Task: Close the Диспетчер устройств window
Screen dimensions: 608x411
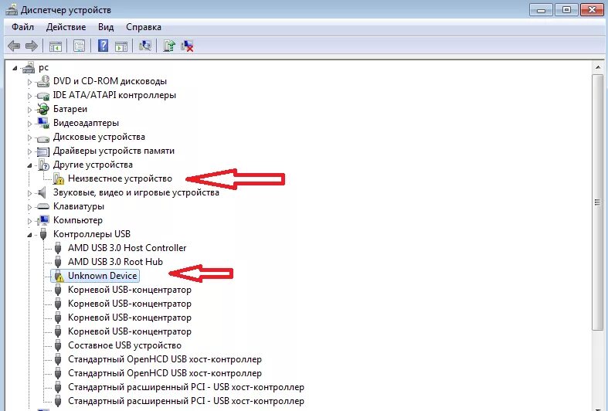Action: click(x=592, y=10)
